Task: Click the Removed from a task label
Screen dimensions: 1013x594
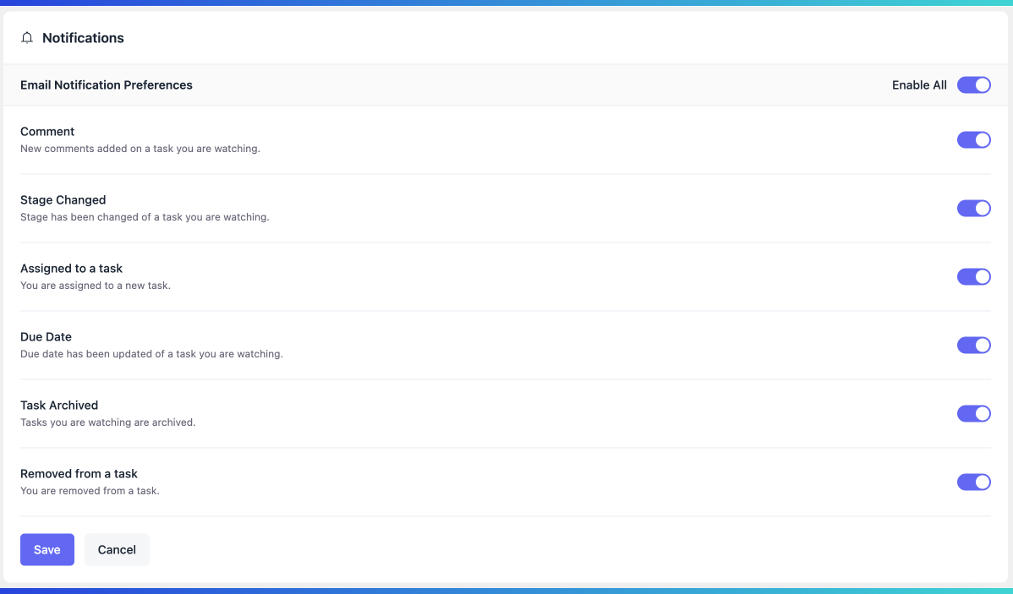Action: 79,473
